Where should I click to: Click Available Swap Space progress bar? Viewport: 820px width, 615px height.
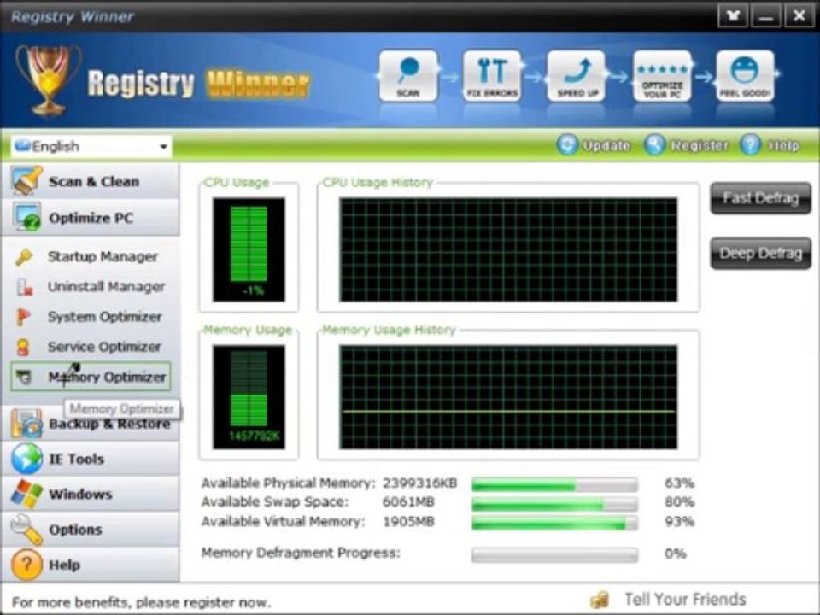pos(555,504)
